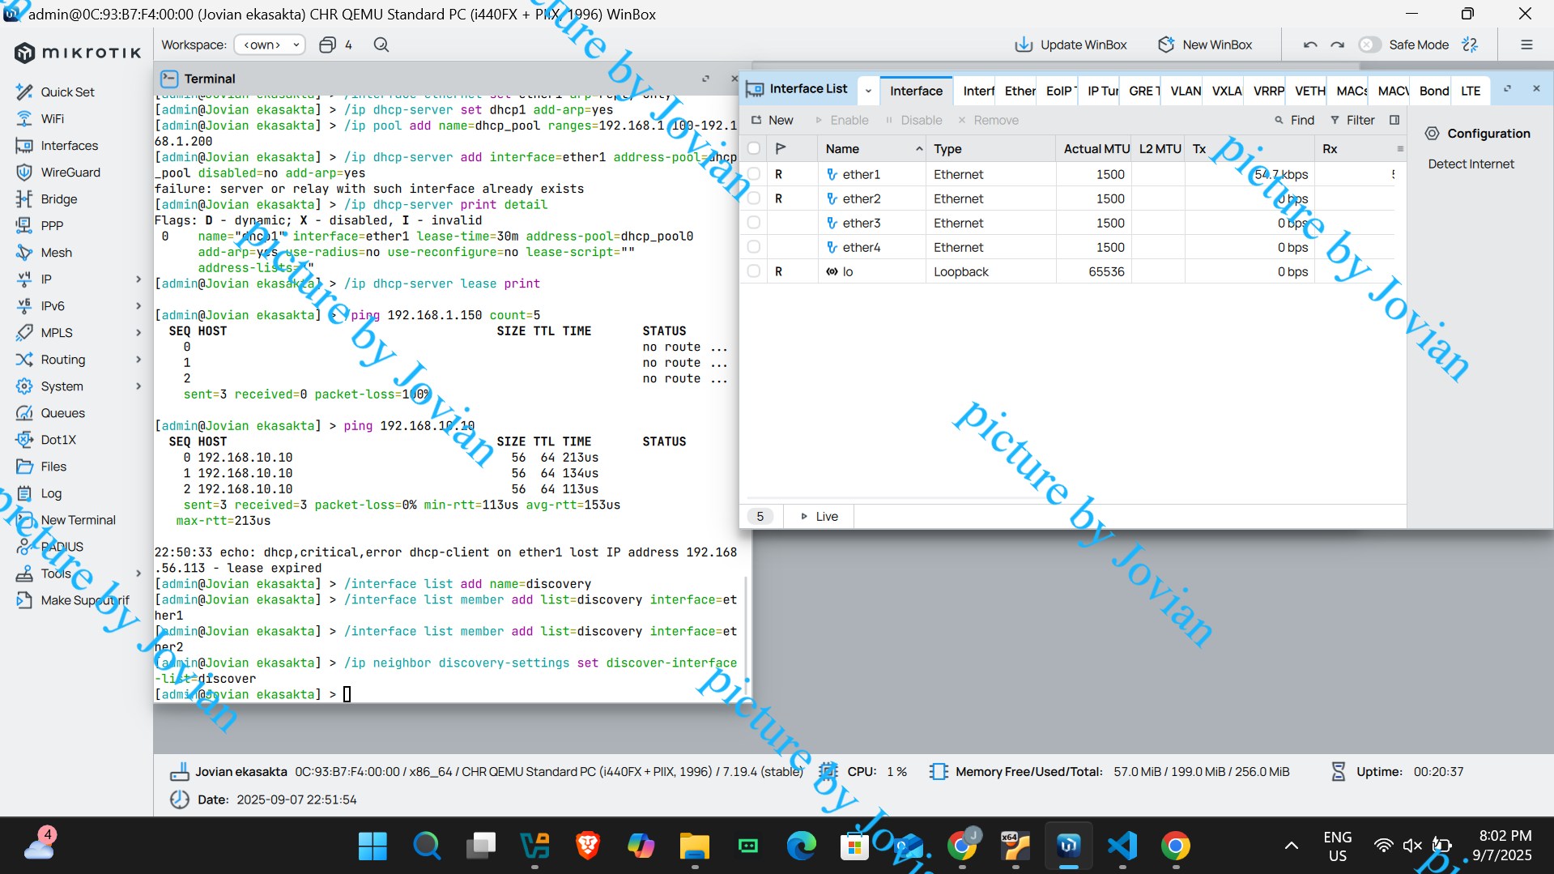This screenshot has height=874, width=1554.
Task: Open the Queues menu
Action: 62,413
